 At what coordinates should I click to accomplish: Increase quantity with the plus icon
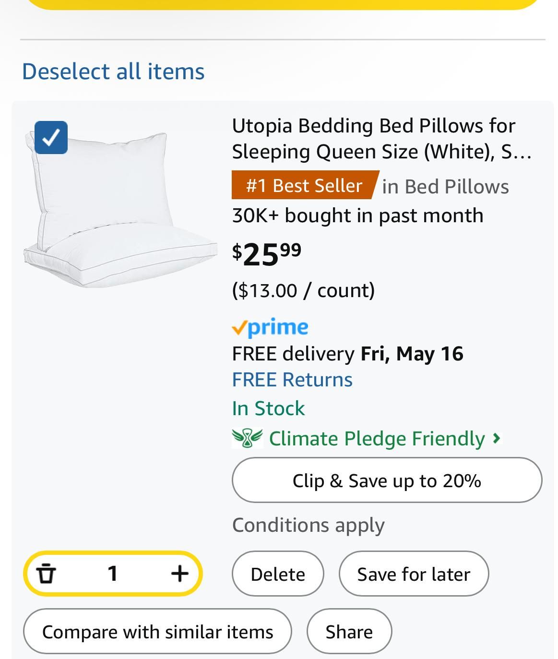point(179,573)
